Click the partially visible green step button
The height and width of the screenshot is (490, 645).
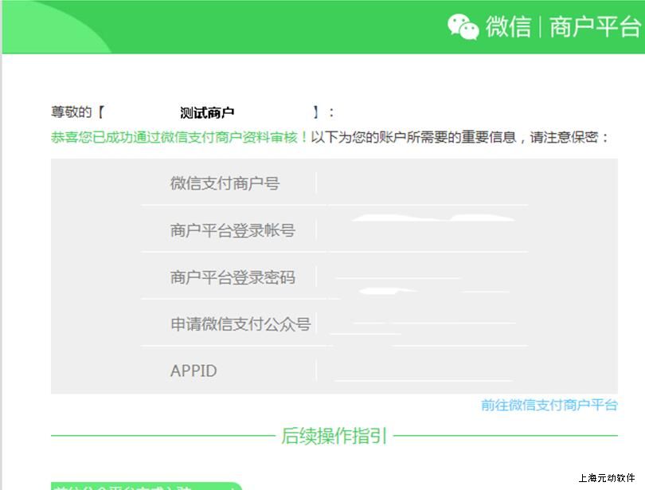click(143, 485)
